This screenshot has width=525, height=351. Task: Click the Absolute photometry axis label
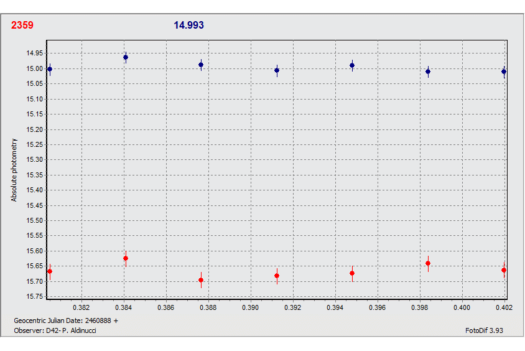click(x=14, y=170)
